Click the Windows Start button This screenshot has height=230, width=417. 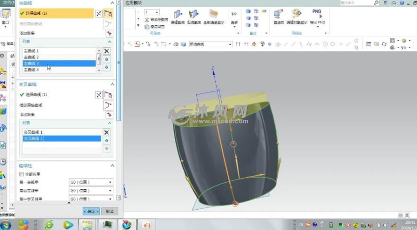coord(7,224)
